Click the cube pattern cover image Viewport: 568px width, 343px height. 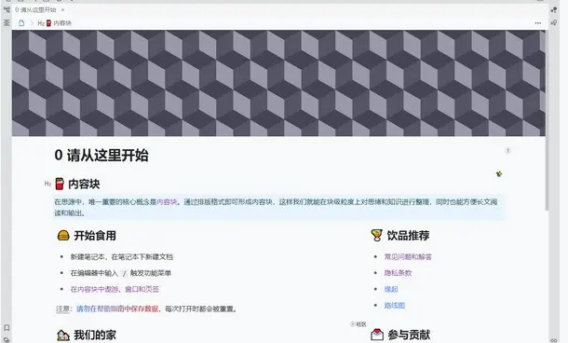click(278, 83)
